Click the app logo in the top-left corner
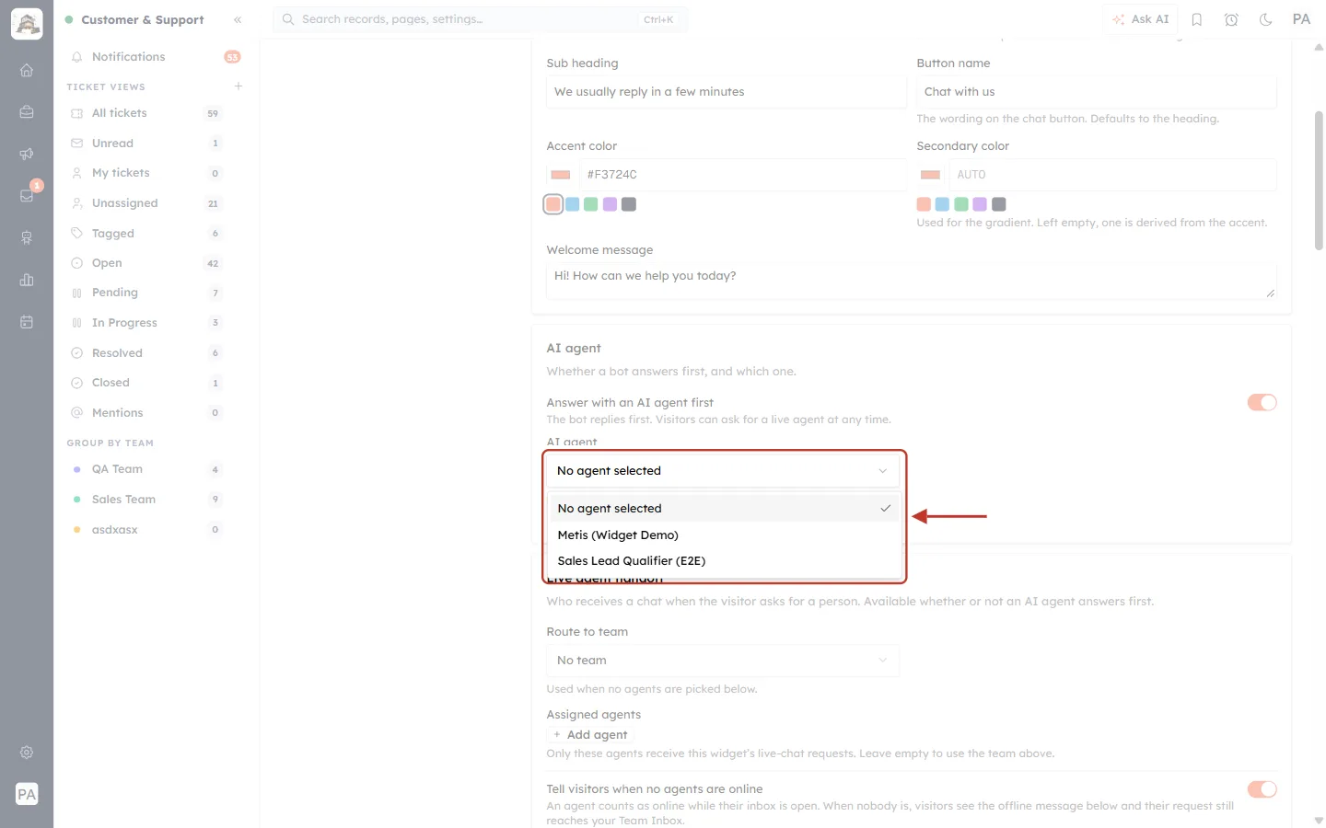Screen dimensions: 1326x828 (x=27, y=24)
